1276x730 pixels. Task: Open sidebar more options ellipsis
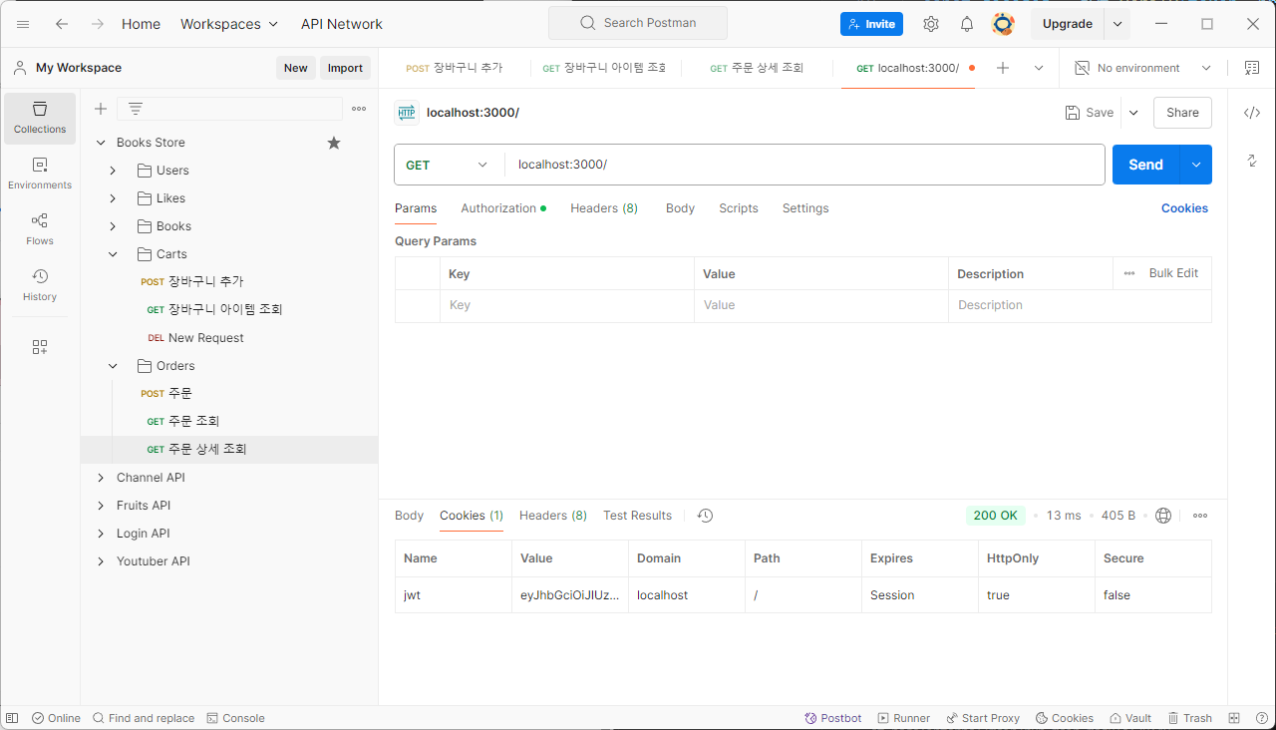[x=359, y=109]
